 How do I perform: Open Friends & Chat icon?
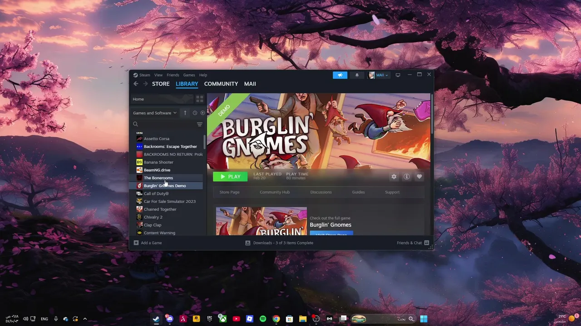pos(427,243)
